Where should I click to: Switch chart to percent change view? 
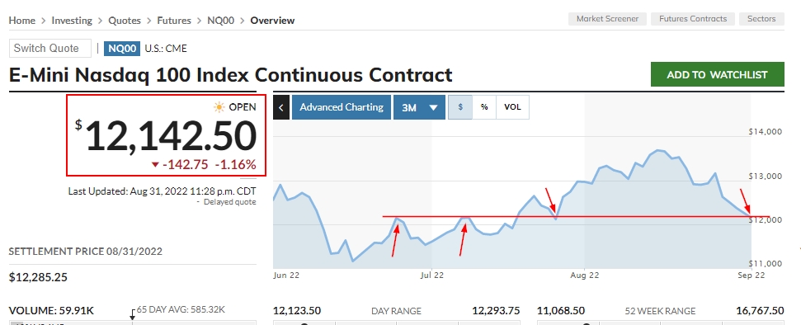pos(484,107)
